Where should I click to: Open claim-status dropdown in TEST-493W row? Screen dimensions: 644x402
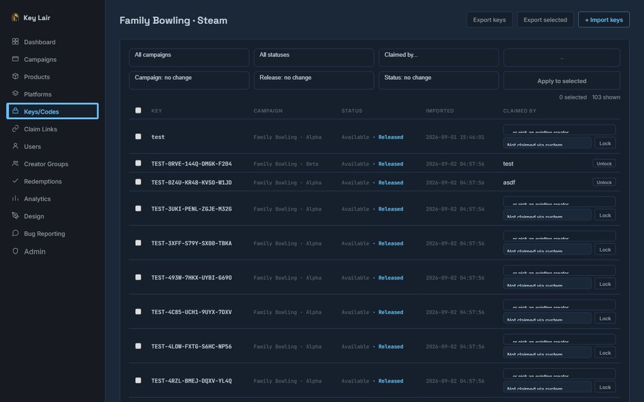(x=547, y=283)
